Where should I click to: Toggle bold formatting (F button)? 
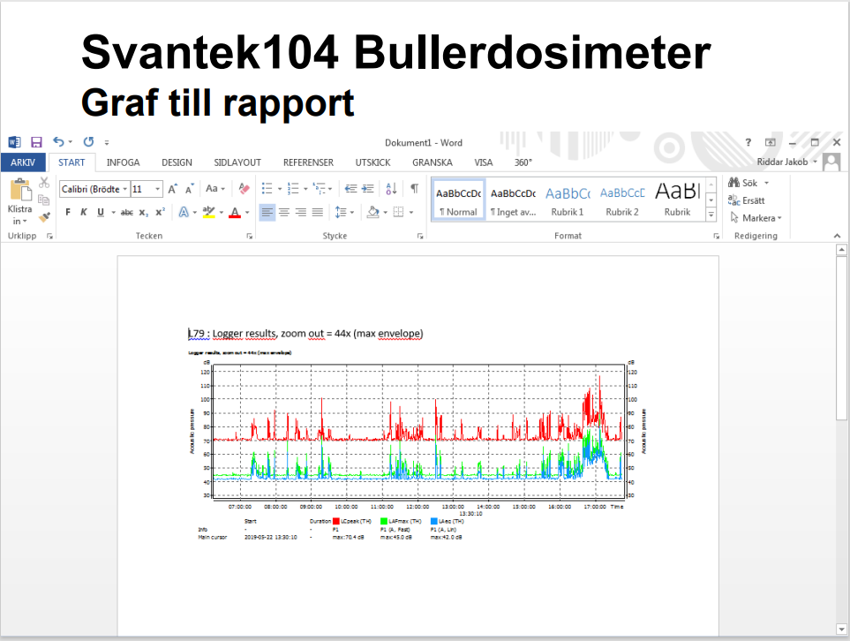(x=68, y=212)
